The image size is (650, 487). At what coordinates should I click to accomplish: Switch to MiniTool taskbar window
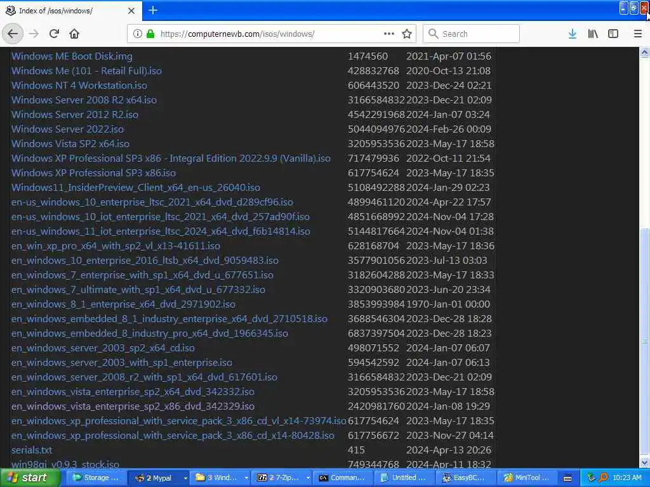pos(527,477)
